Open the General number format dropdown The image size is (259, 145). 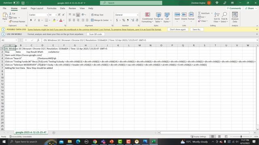pos(138,15)
